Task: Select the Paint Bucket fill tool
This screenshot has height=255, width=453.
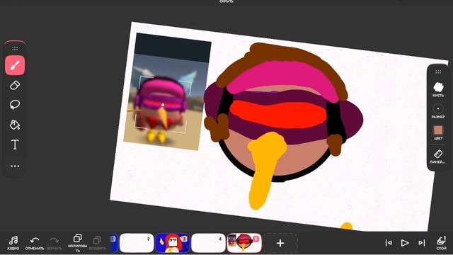Action: pyautogui.click(x=15, y=125)
